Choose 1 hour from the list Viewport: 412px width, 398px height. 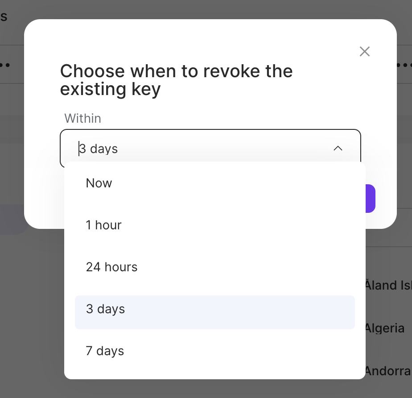pos(103,225)
